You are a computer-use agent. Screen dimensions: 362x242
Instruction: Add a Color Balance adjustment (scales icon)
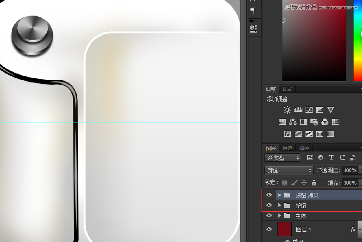coord(293,122)
